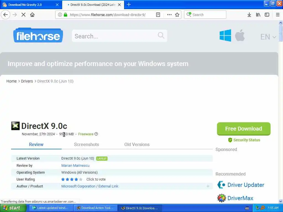Open the Drivers breadcrumb link
Image resolution: width=283 pixels, height=212 pixels.
(x=27, y=81)
